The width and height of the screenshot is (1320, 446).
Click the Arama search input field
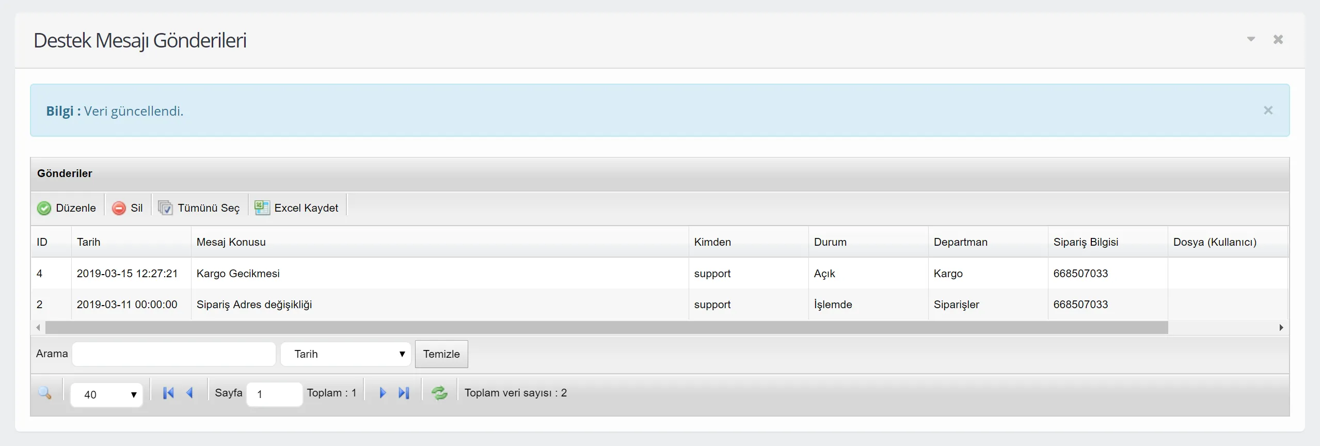tap(174, 354)
